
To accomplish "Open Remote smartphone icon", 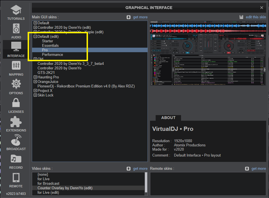I will (16, 177).
